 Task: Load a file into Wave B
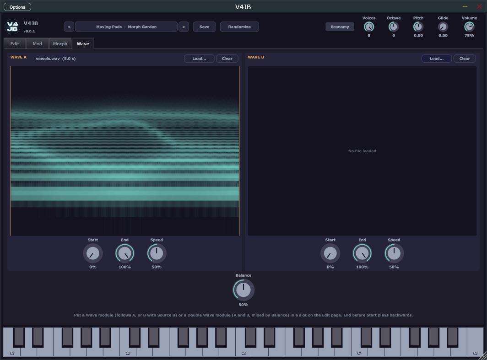[x=437, y=59]
